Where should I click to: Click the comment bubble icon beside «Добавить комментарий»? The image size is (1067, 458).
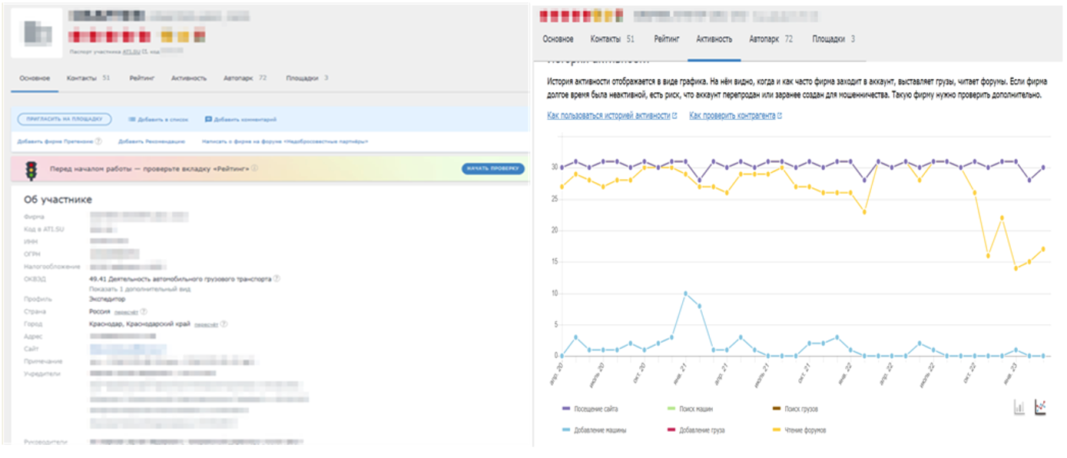208,120
